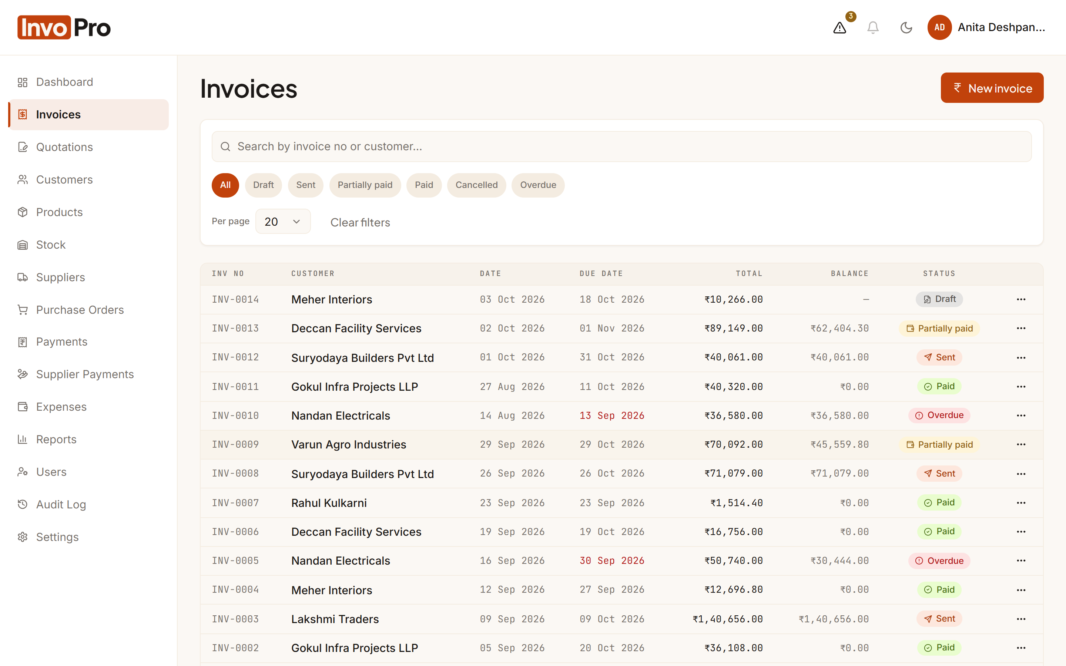1066x666 pixels.
Task: Open Invoices section in sidebar
Action: pos(88,115)
